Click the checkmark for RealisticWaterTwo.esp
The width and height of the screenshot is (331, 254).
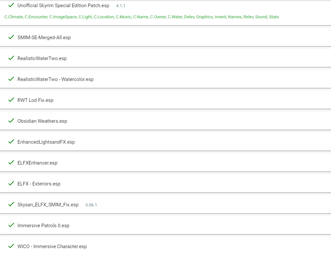pyautogui.click(x=11, y=58)
